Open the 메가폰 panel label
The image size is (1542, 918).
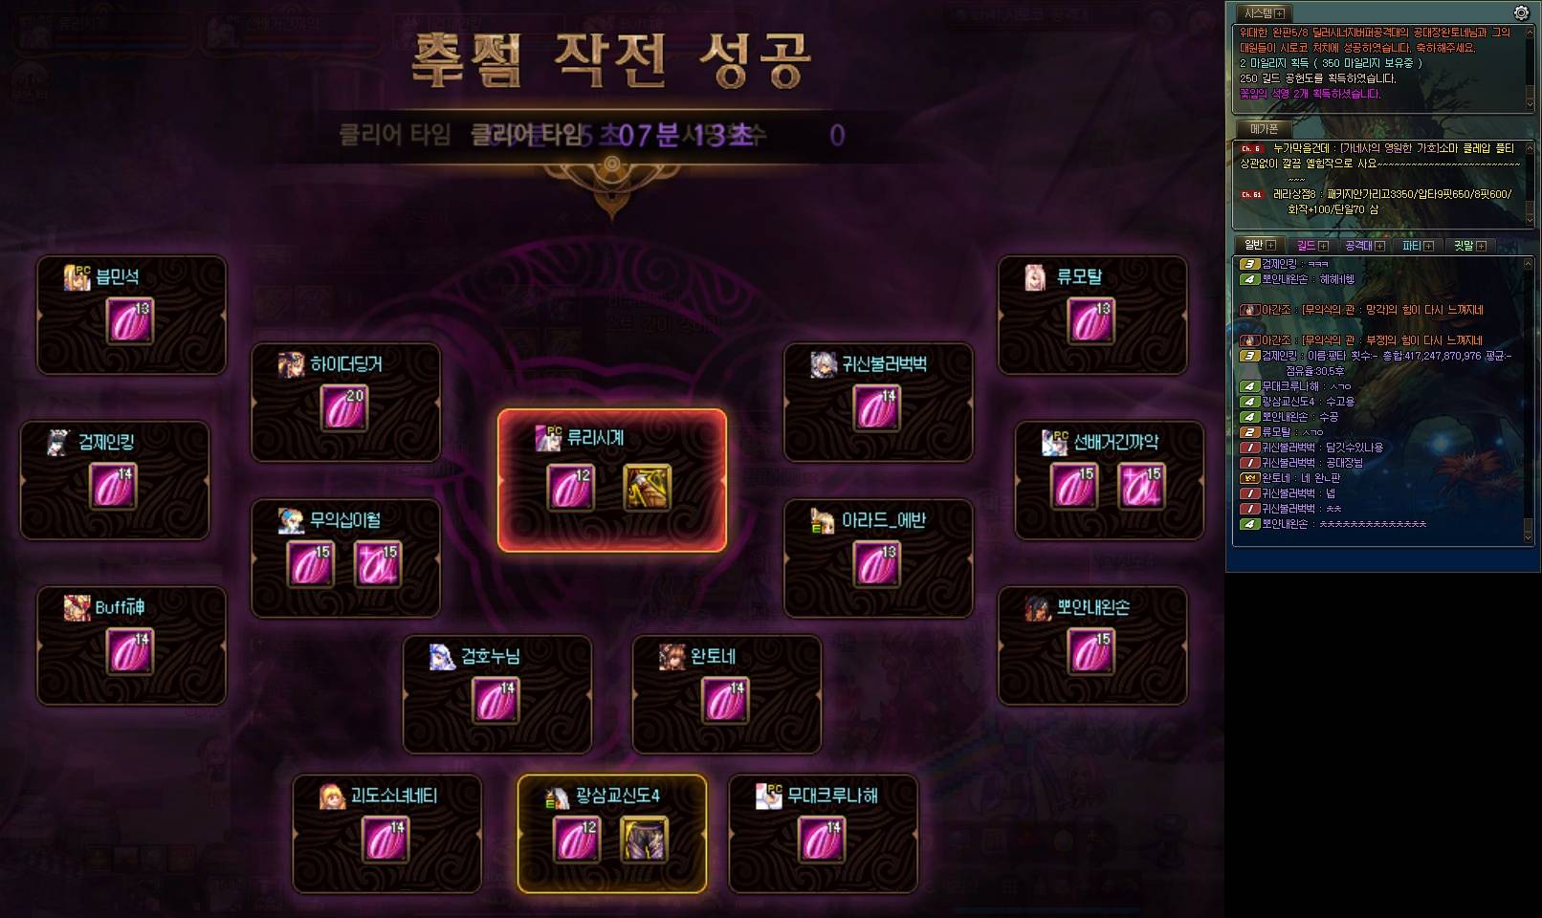point(1264,128)
